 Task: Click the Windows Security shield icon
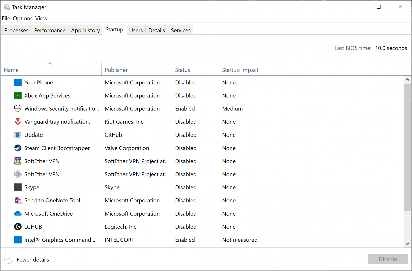tap(18, 109)
